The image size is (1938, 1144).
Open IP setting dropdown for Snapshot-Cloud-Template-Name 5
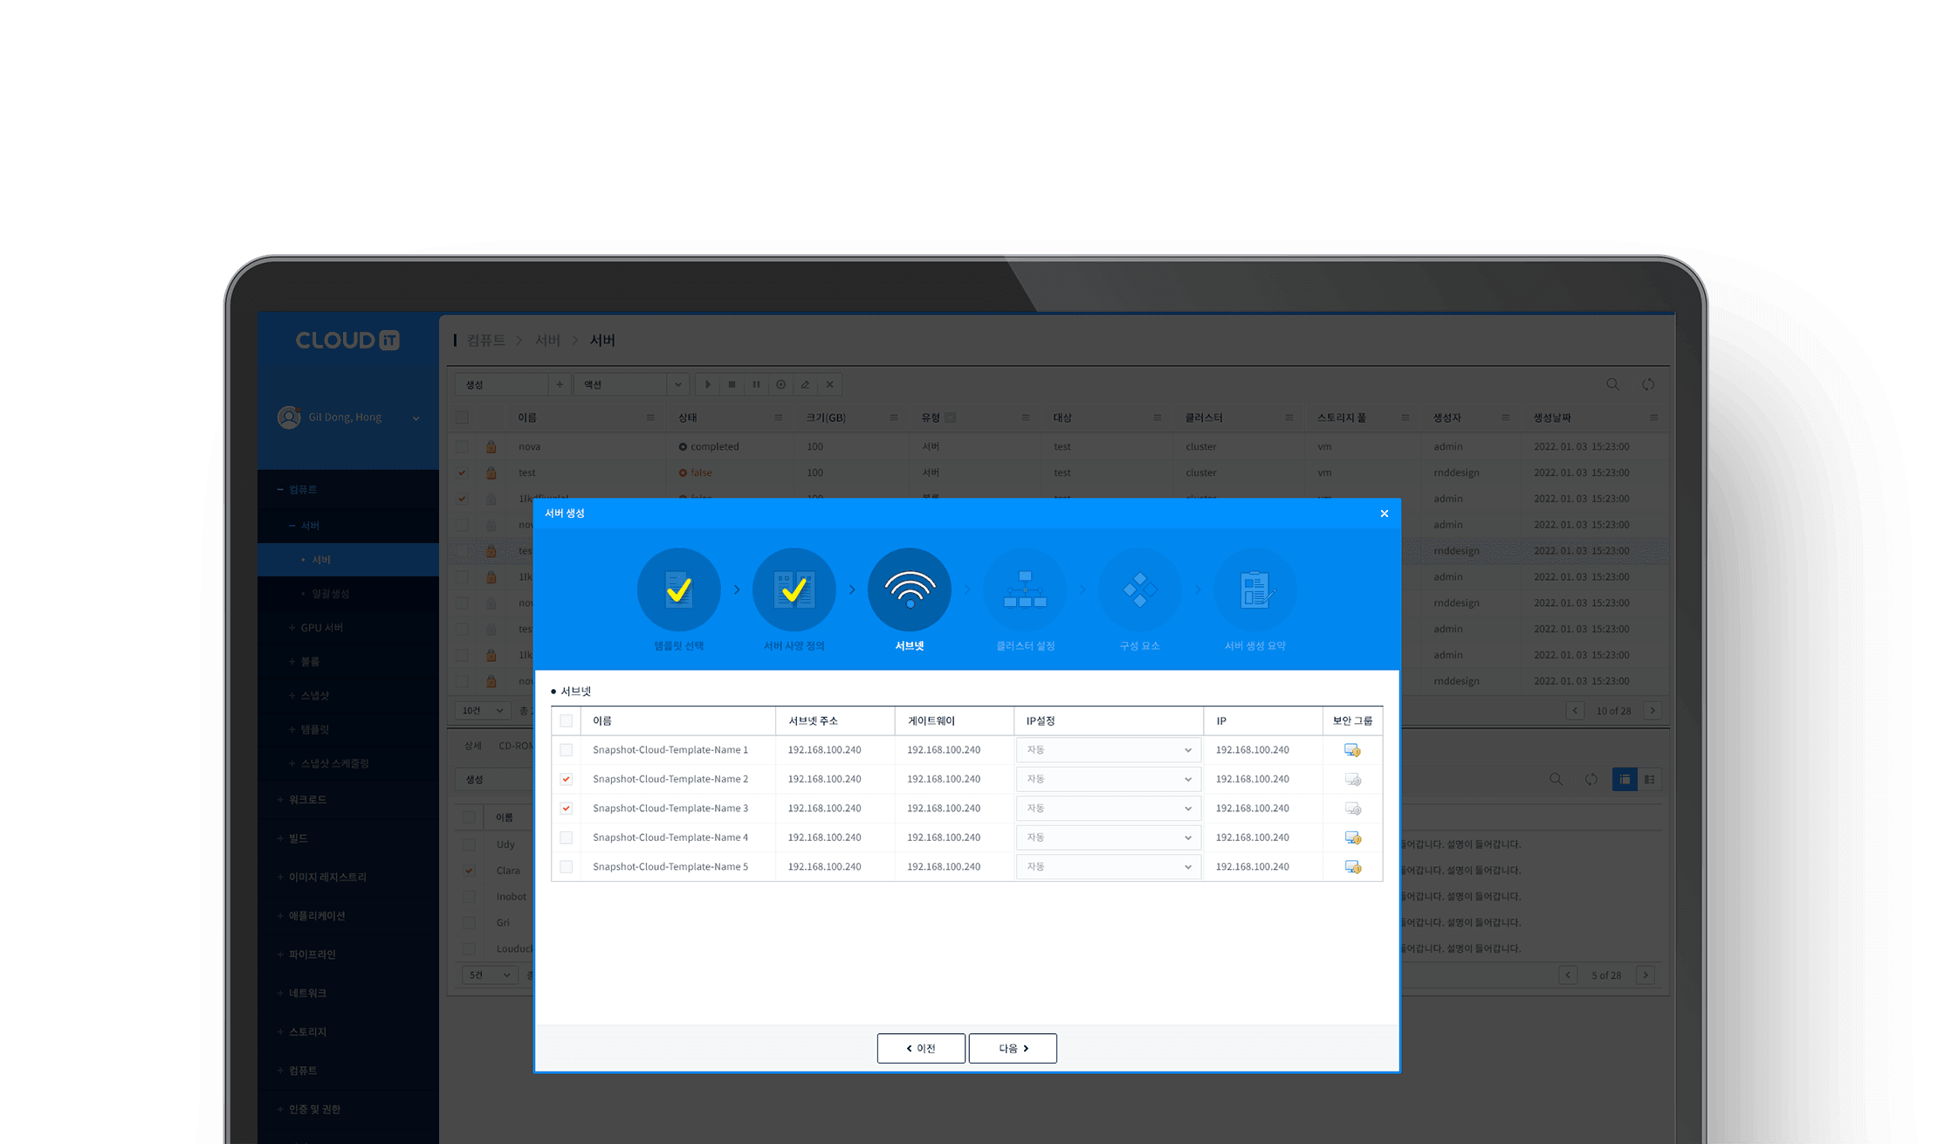1108,867
